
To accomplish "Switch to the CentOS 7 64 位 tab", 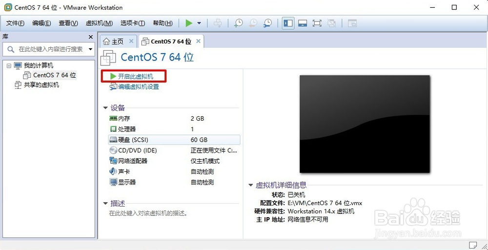I will click(x=171, y=41).
